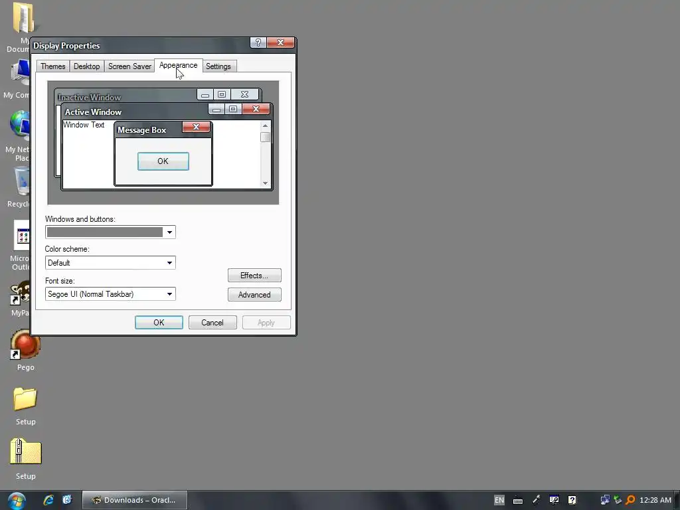Confirm with the dialog's OK button
This screenshot has height=510, width=680.
coord(159,323)
